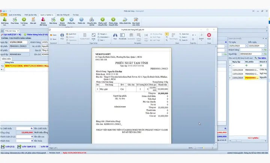Image resolution: width=270 pixels, height=163 pixels.
Task: Open Phiếu chi ribbon icon
Action: point(81,21)
